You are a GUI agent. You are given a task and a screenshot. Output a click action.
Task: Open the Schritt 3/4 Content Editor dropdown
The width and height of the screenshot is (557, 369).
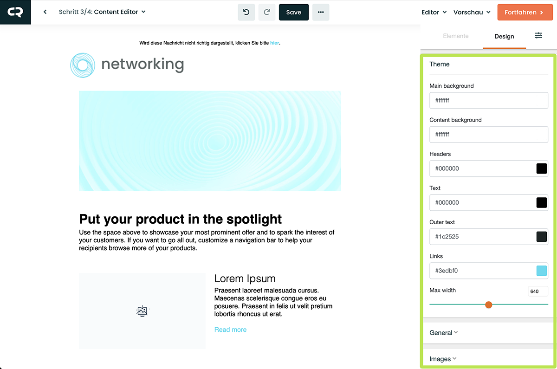[102, 12]
